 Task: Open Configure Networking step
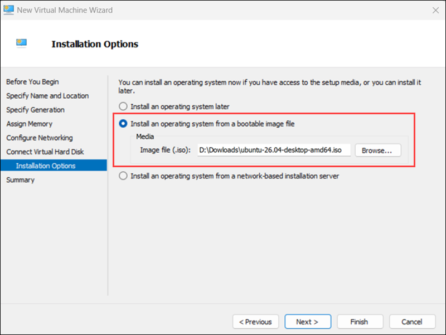(x=40, y=138)
